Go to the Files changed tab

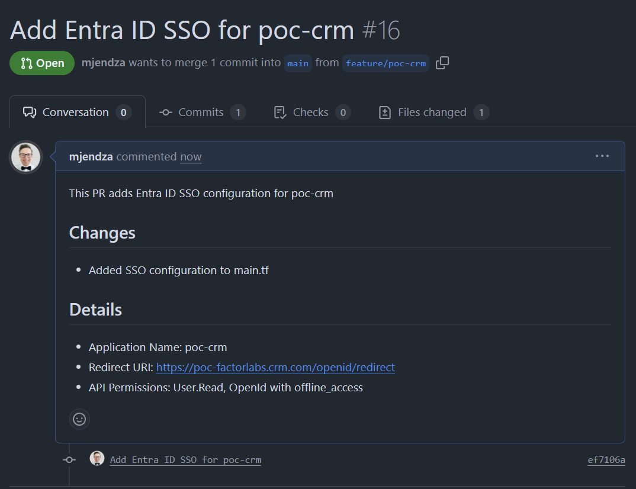[x=433, y=112]
